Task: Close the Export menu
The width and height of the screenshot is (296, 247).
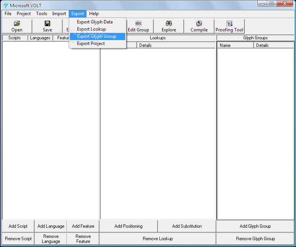Action: click(x=77, y=14)
